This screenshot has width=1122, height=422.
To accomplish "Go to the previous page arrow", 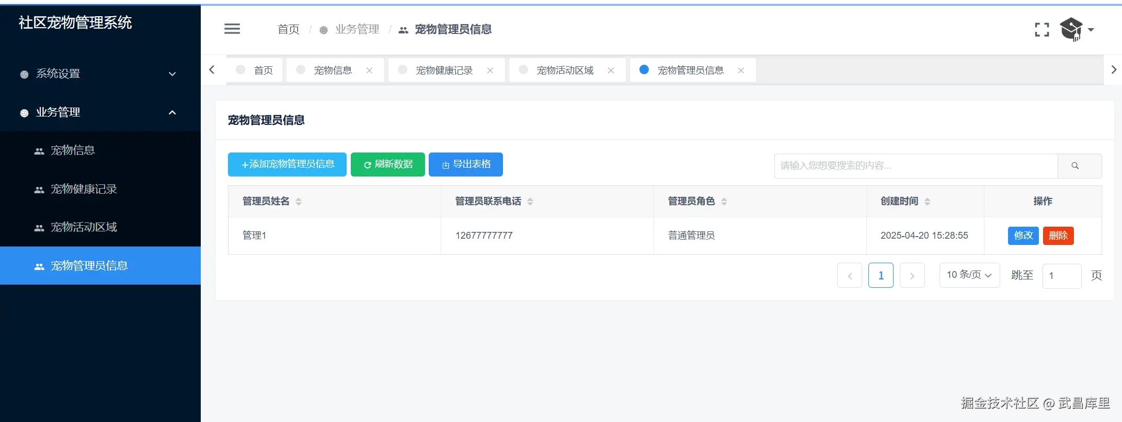I will coord(850,275).
